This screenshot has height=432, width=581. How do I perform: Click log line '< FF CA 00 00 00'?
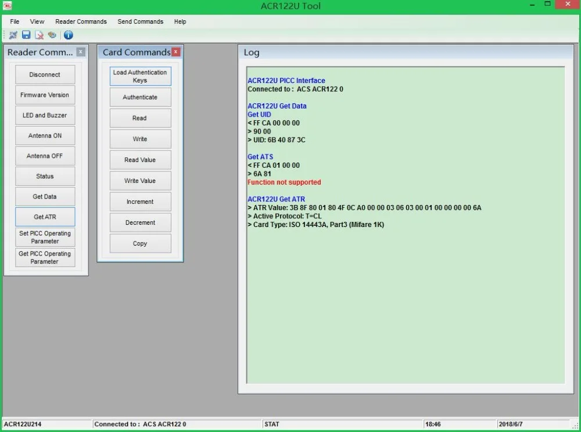click(274, 123)
